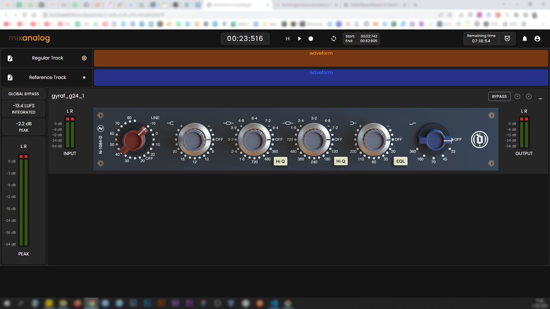This screenshot has height=309, width=550.
Task: Click the stop recording circle icon
Action: 311,38
